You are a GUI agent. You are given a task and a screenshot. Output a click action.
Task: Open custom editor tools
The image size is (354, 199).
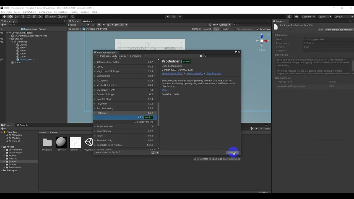pyautogui.click(x=40, y=17)
